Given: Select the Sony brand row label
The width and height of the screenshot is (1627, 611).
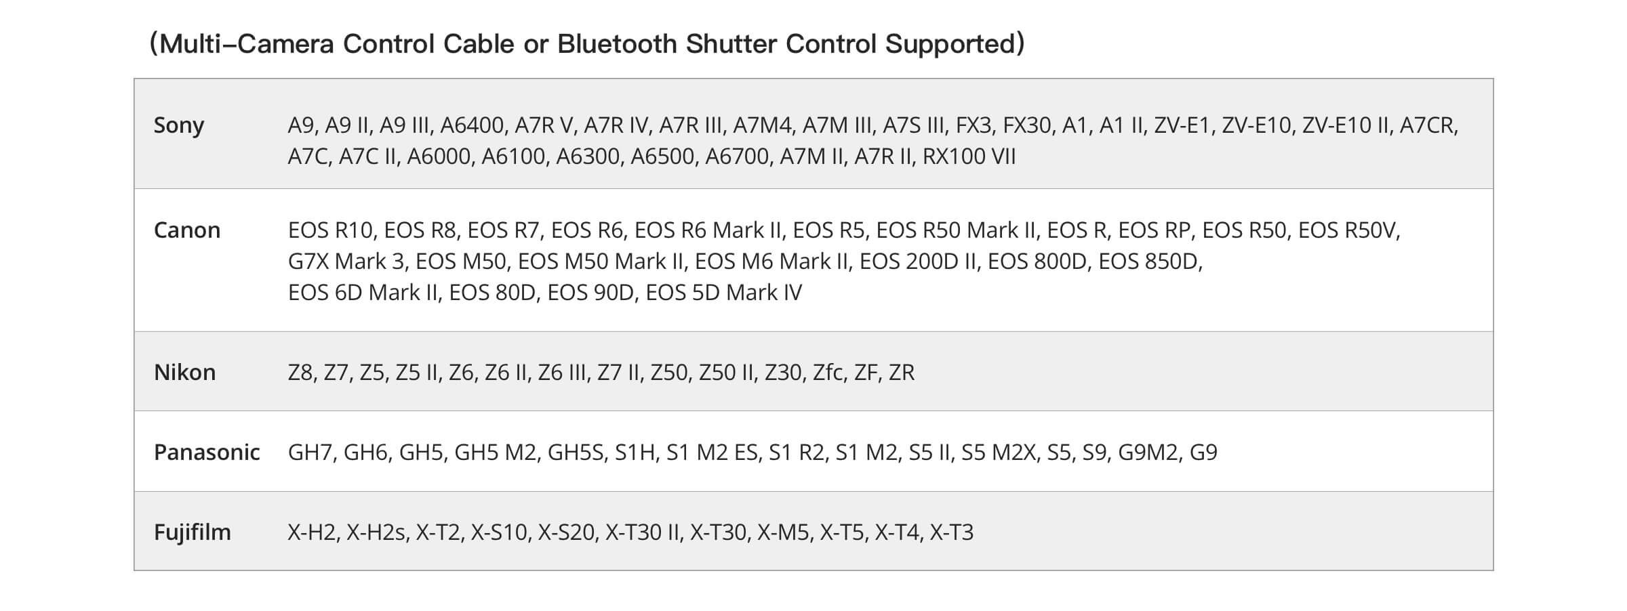Looking at the screenshot, I should (178, 125).
